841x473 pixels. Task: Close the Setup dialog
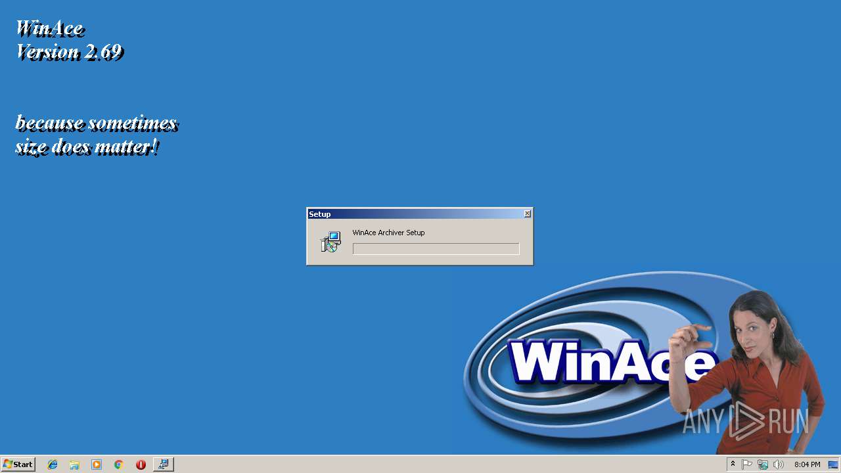527,214
